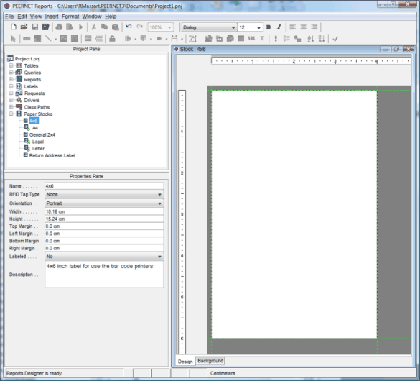Click the exclamation mark icon

(276, 39)
